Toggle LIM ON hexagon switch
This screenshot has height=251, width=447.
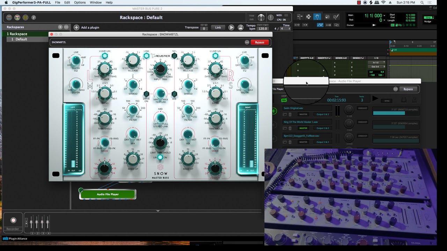click(x=160, y=158)
